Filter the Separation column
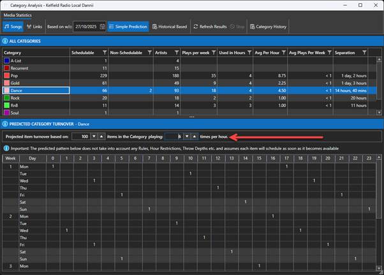384x275 pixels. point(364,53)
